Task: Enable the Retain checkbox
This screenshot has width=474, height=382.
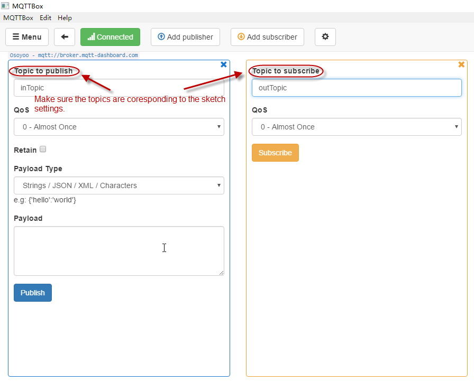Action: [43, 150]
